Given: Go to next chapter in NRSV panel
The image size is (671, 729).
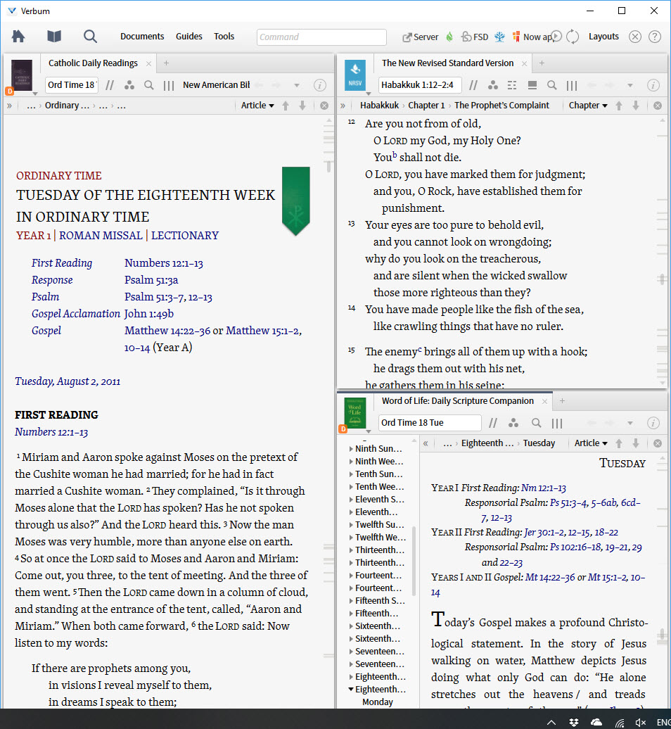Looking at the screenshot, I should (x=636, y=106).
